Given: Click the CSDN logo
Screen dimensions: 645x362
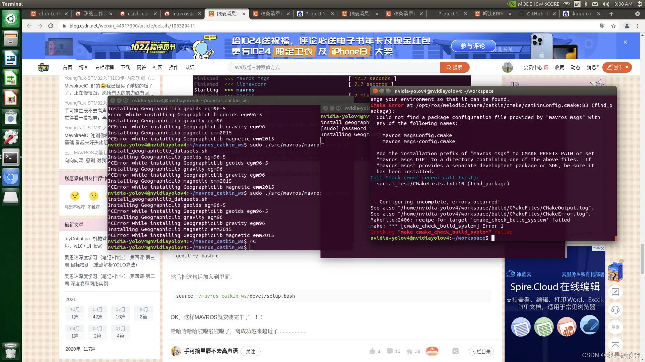Looking at the screenshot, I should coord(43,67).
